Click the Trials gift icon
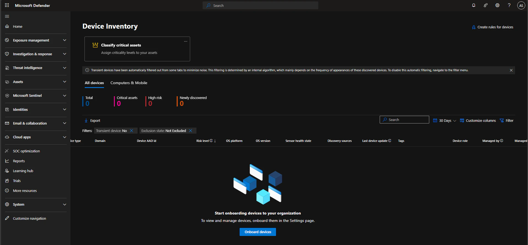This screenshot has width=528, height=245. pyautogui.click(x=7, y=181)
